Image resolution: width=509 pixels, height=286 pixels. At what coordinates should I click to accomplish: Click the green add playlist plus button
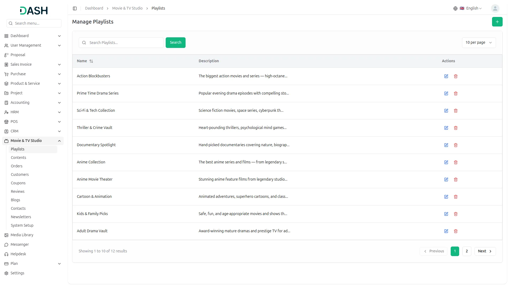[x=497, y=22]
